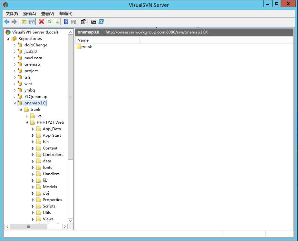
Task: Expand the mvcLearn repository
Action: click(14, 58)
